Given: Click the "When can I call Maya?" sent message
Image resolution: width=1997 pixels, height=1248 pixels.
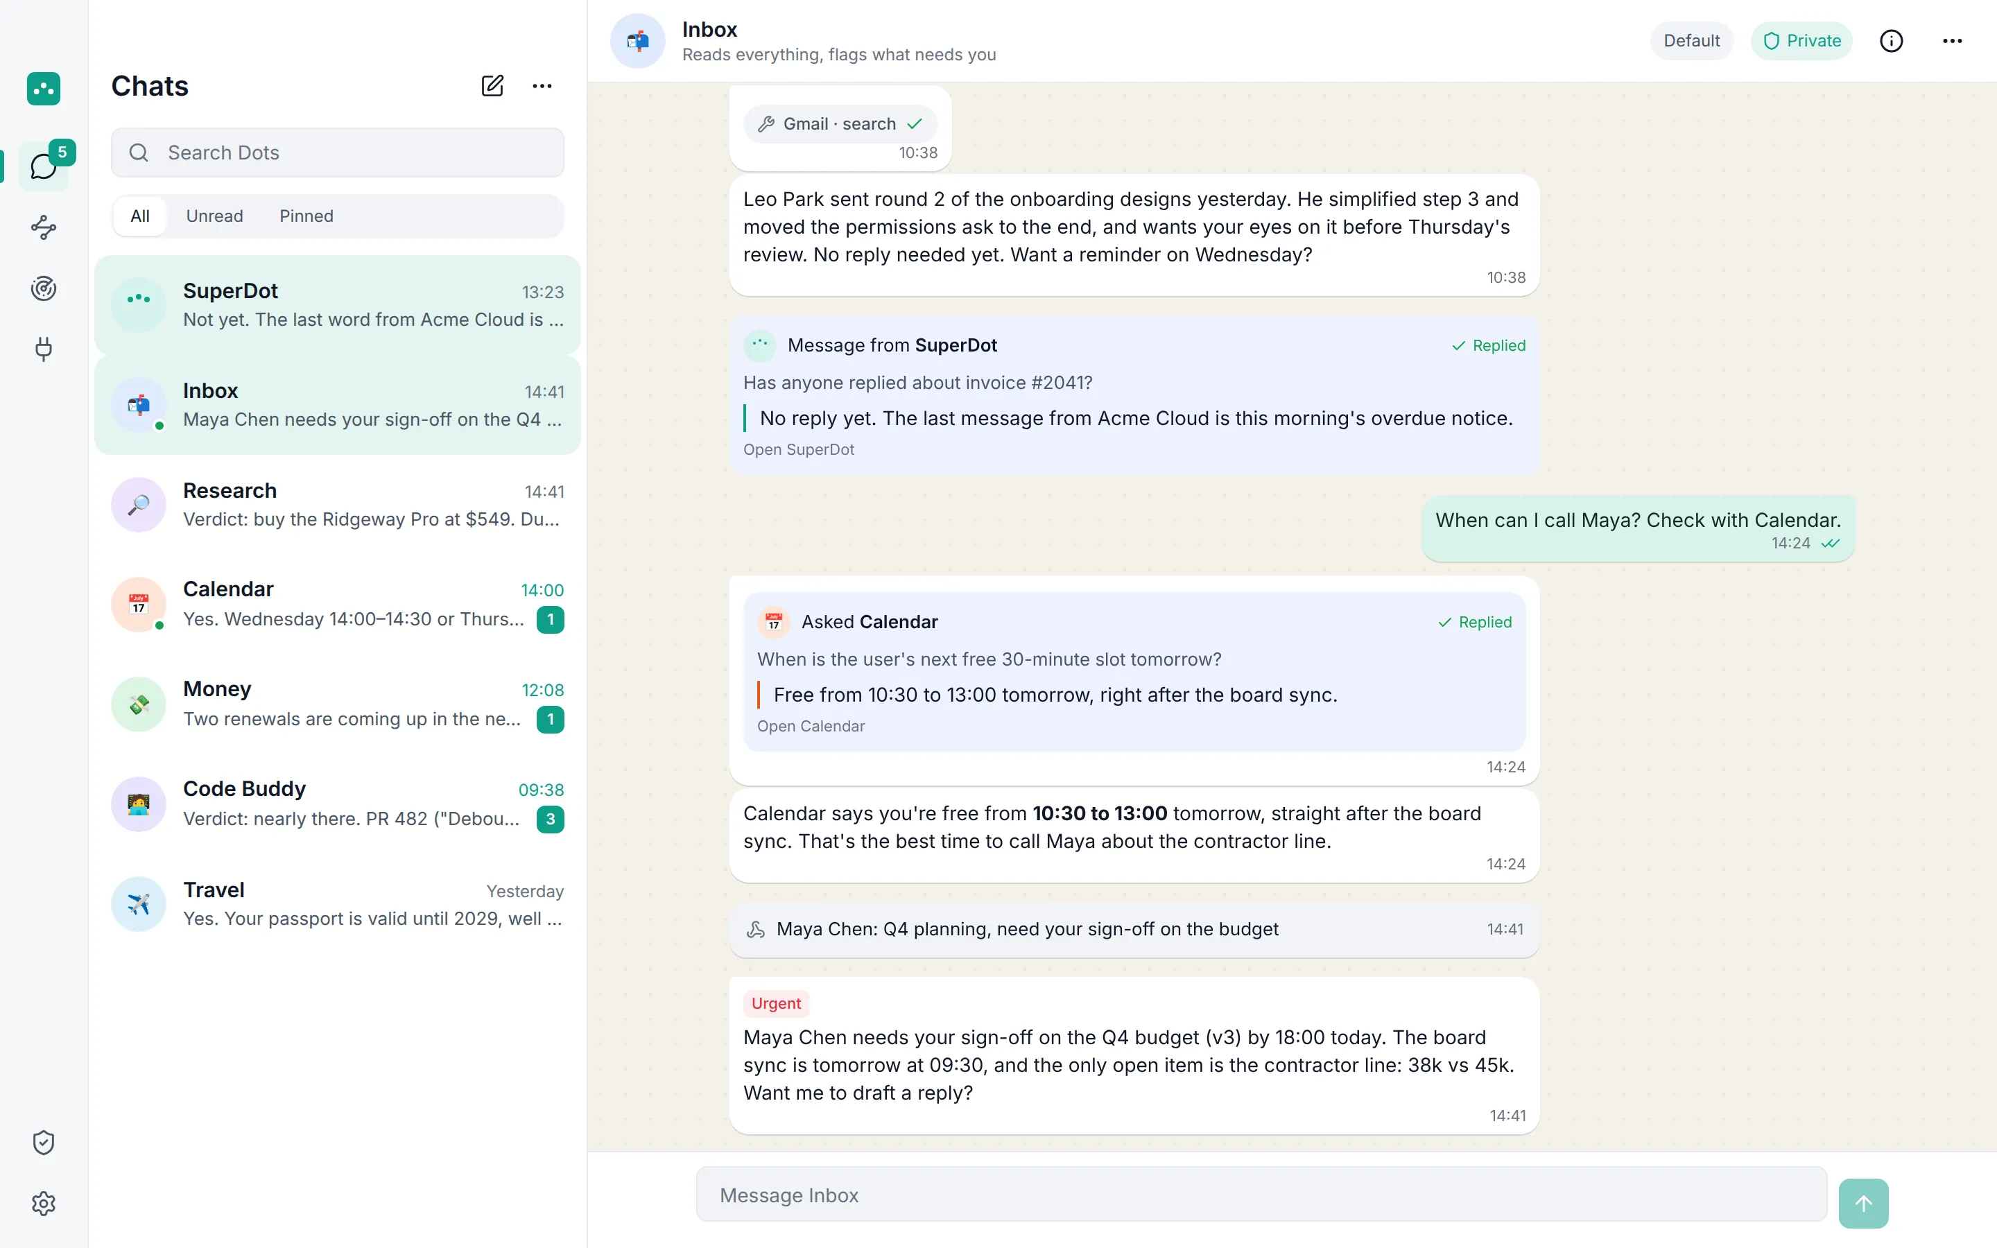Looking at the screenshot, I should 1638,528.
